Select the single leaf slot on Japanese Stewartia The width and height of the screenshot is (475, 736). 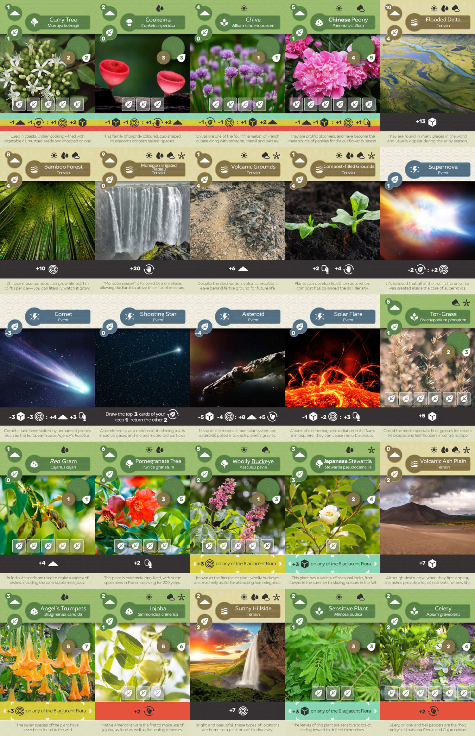tap(333, 545)
